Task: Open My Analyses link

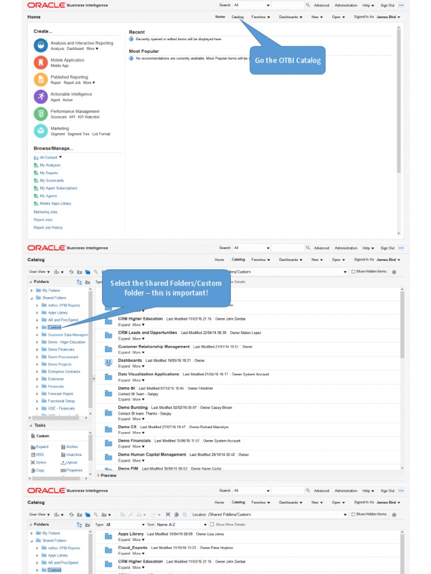Action: click(x=50, y=165)
